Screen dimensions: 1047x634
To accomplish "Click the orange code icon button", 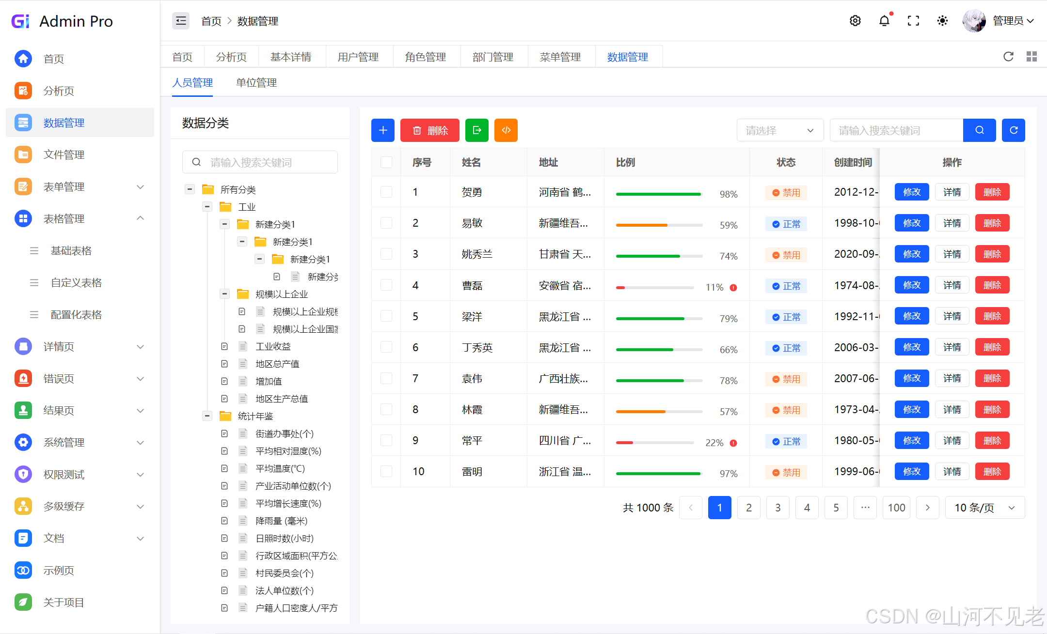I will (506, 130).
